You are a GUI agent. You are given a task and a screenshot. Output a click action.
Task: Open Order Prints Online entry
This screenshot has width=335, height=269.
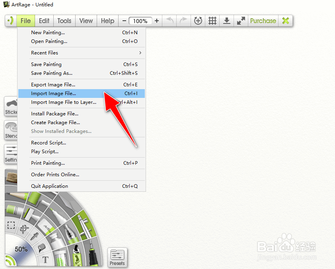coord(82,175)
